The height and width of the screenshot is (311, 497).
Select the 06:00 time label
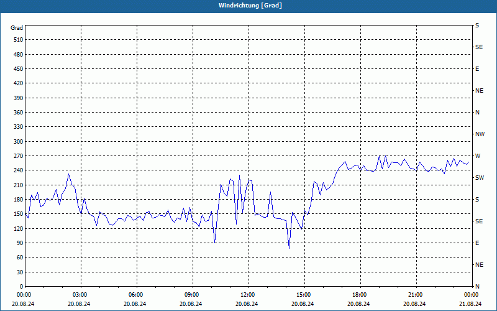point(135,295)
